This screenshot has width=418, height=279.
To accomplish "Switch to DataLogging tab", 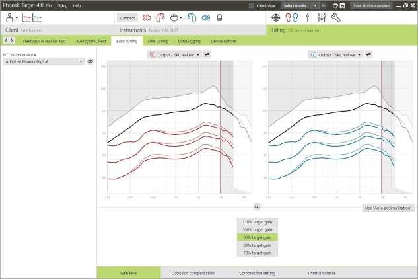I will [x=189, y=41].
